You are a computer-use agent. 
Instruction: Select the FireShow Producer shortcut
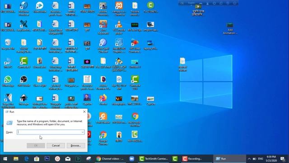tap(24, 9)
